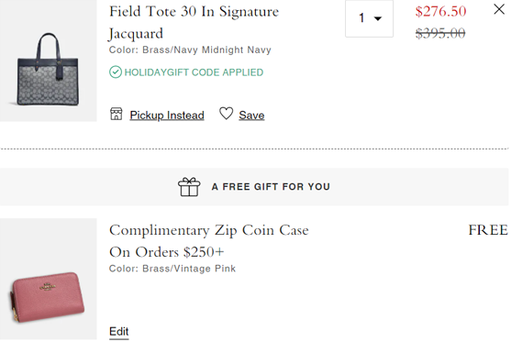Viewport: 511px width, 342px height.
Task: Click the quantity dropdown arrow
Action: tap(378, 18)
